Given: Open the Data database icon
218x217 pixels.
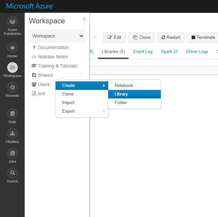Looking at the screenshot, I should point(12,114).
